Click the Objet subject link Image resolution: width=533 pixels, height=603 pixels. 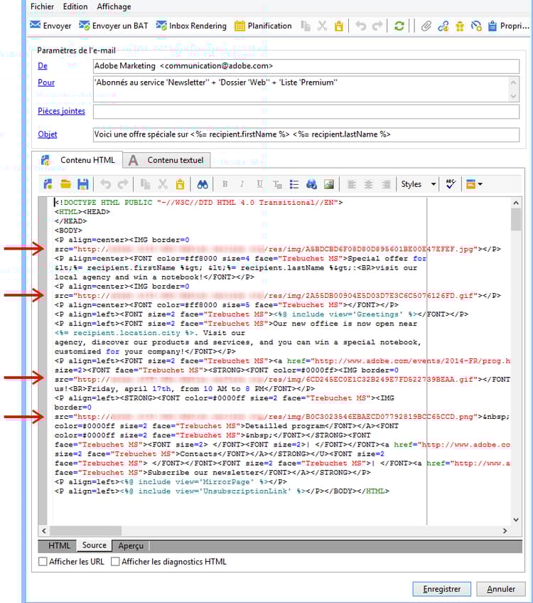click(48, 134)
